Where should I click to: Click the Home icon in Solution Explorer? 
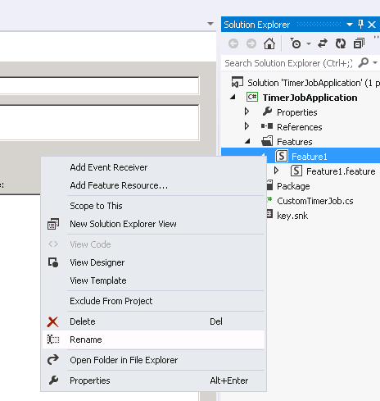coord(269,43)
